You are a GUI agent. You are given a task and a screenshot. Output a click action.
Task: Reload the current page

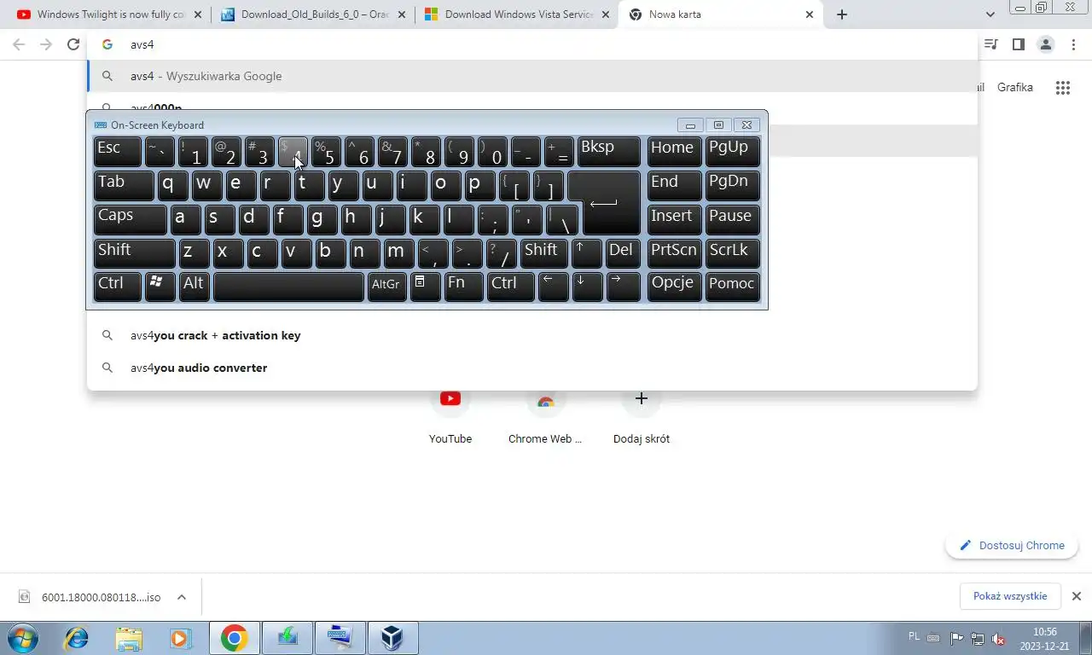(73, 44)
